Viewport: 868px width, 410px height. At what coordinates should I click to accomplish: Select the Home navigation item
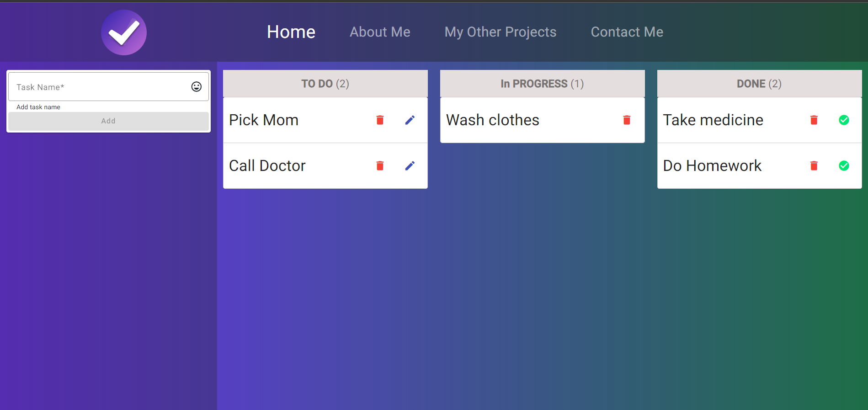pyautogui.click(x=291, y=32)
